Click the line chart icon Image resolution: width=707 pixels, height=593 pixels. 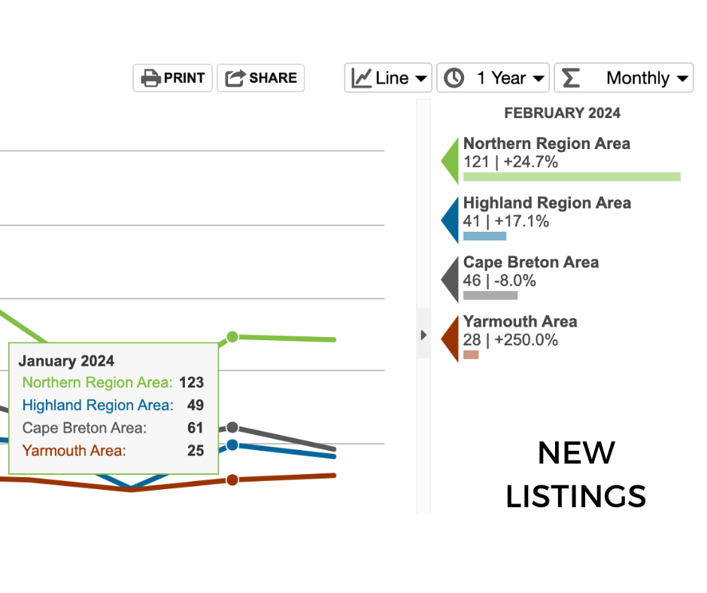[x=361, y=78]
